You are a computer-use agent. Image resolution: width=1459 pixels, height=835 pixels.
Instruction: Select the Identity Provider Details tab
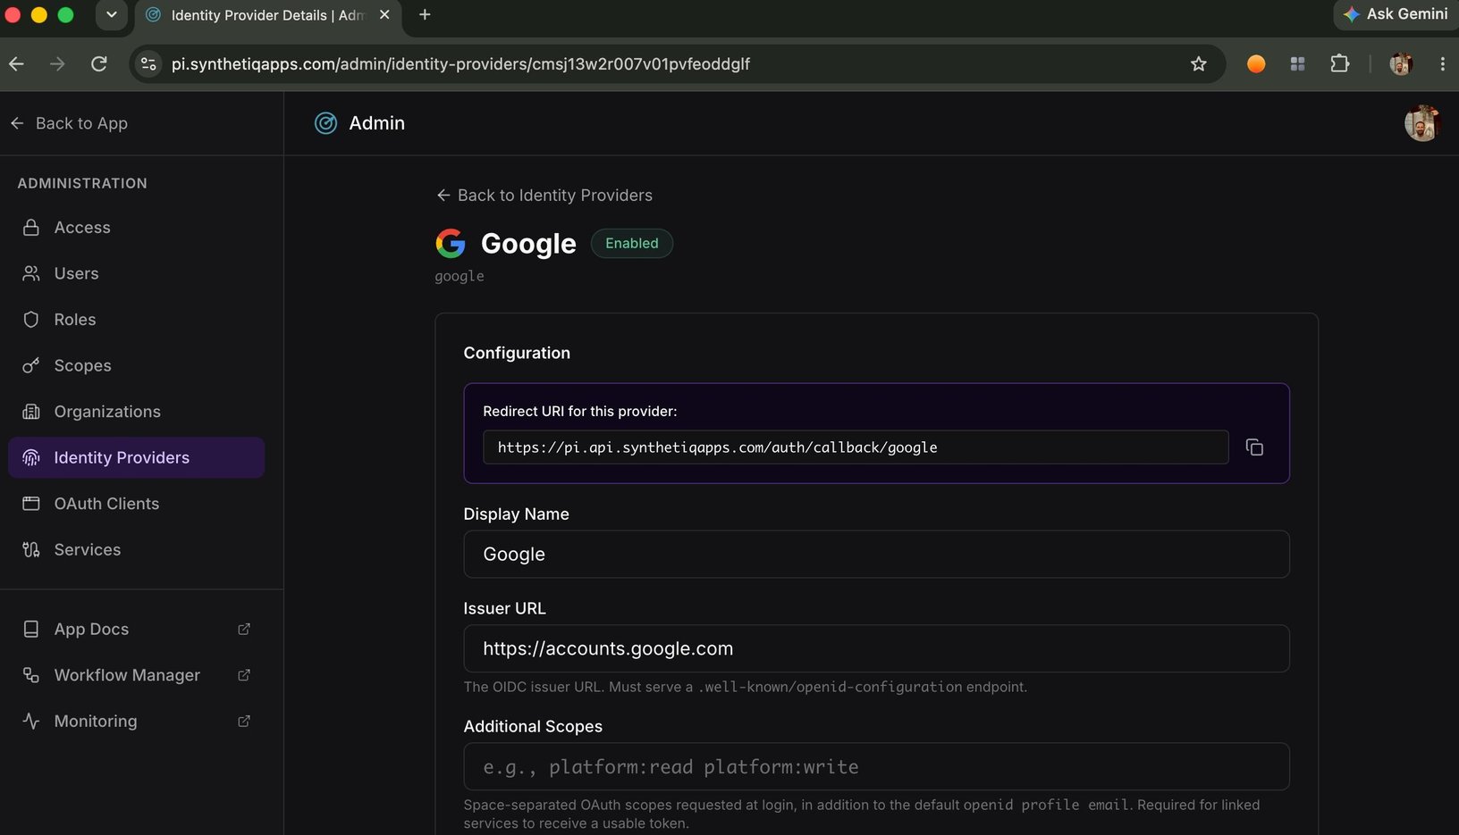pos(267,15)
